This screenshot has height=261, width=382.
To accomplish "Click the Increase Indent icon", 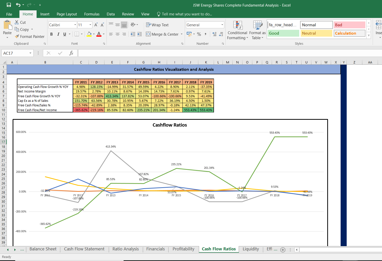I will coord(140,34).
